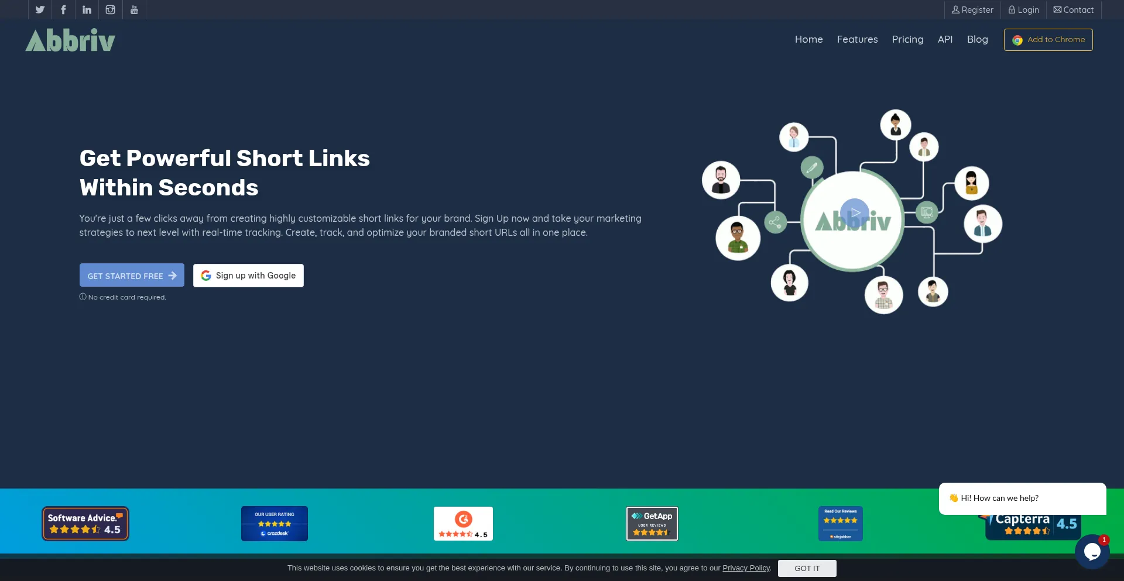
Task: View the Pricing page
Action: (908, 39)
